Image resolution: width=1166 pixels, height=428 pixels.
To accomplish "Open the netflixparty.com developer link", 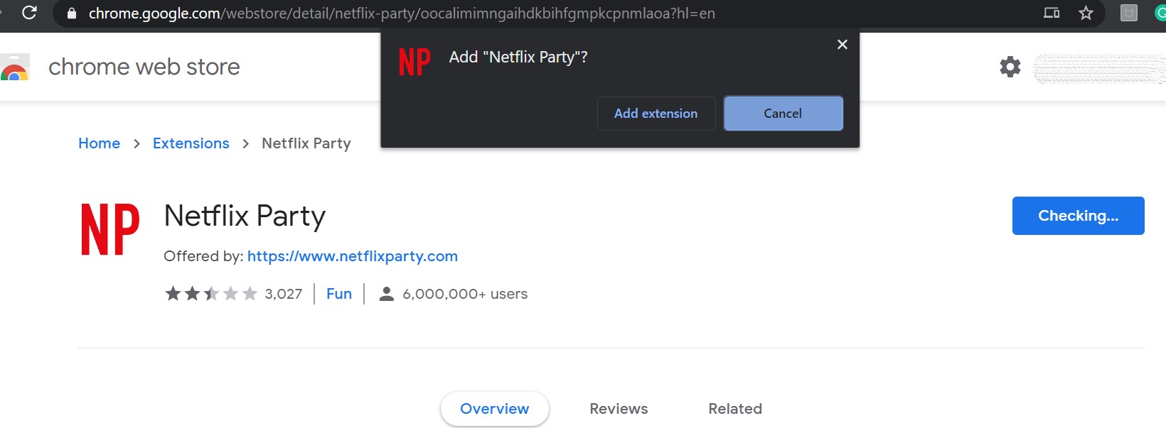I will [353, 256].
